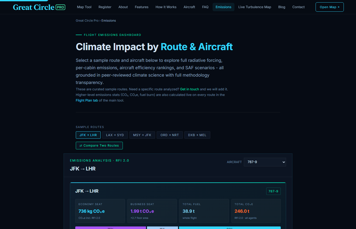Open the FAQ page
This screenshot has height=229, width=356.
205,7
